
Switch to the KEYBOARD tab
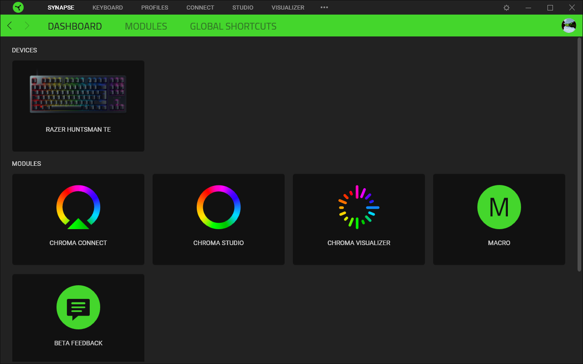[x=107, y=8]
